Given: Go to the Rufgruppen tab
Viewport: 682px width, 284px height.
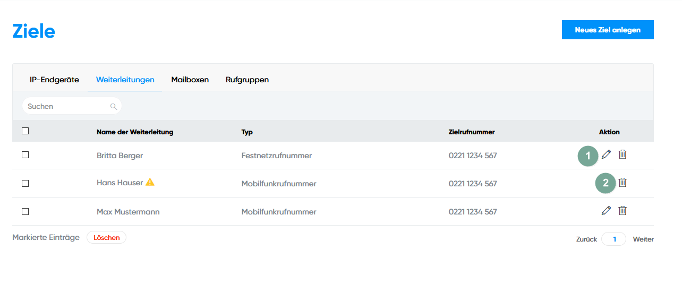Looking at the screenshot, I should tap(247, 80).
